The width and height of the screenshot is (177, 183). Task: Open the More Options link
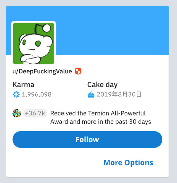[x=128, y=163]
